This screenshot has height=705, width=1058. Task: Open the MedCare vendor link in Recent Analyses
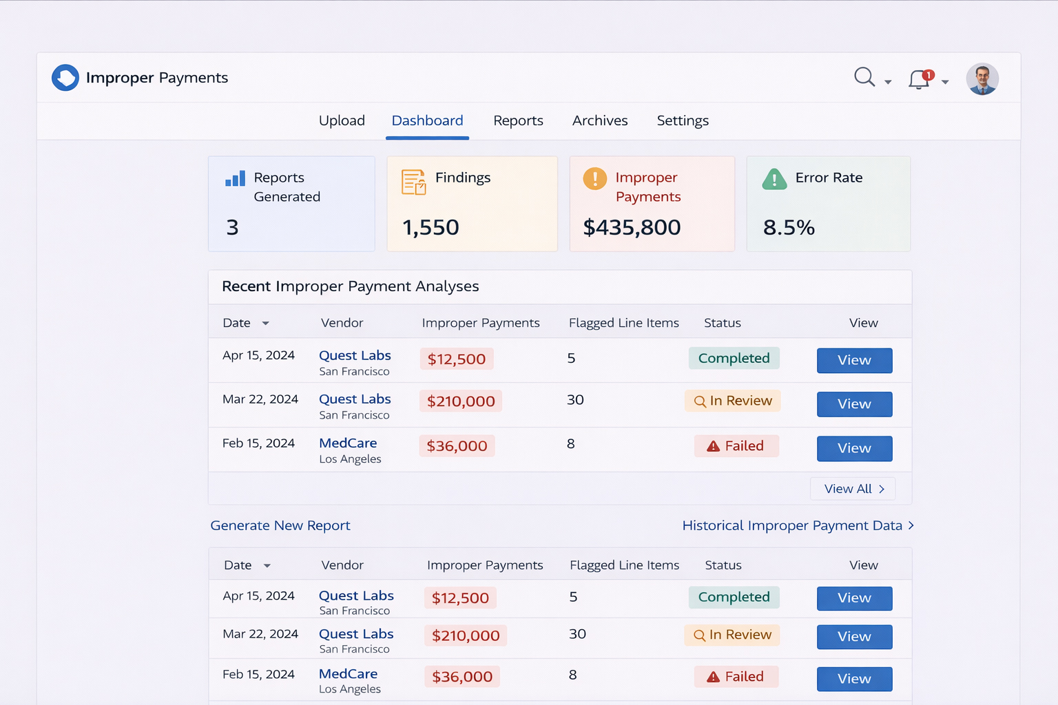pos(348,443)
